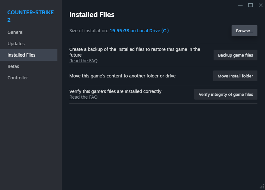Image resolution: width=265 pixels, height=190 pixels.
Task: Click the dark sidebar navigation panel
Action: coord(31,133)
